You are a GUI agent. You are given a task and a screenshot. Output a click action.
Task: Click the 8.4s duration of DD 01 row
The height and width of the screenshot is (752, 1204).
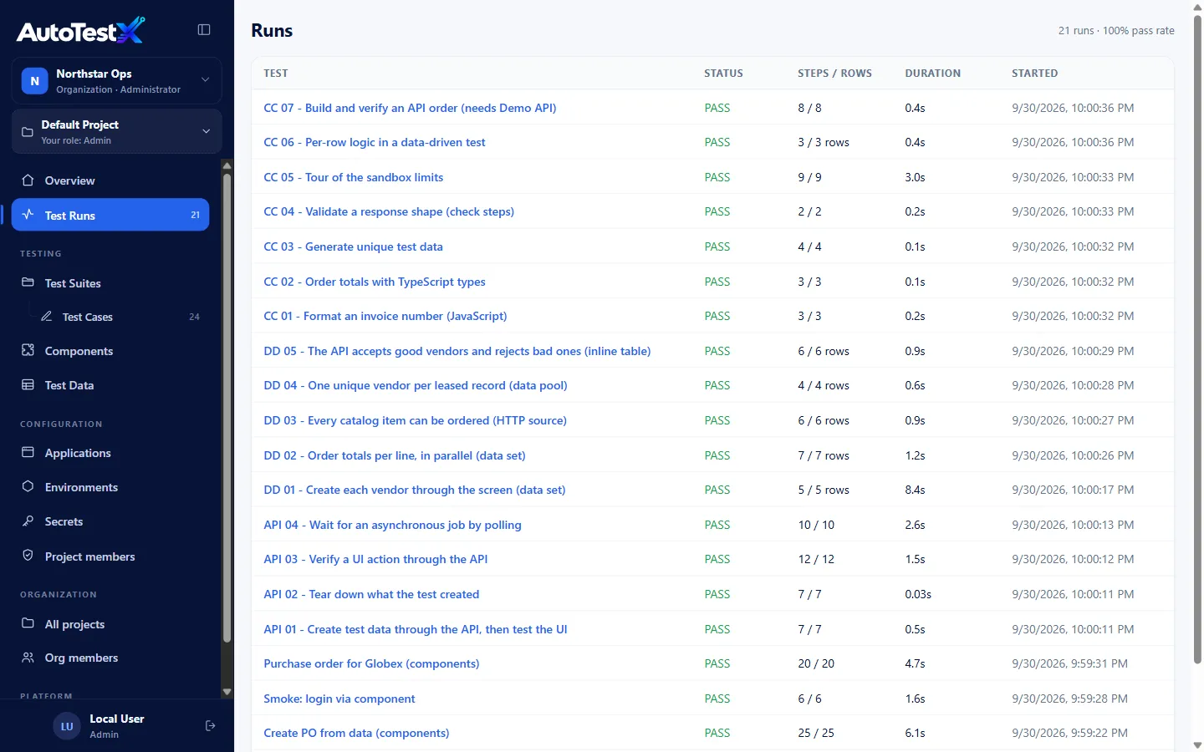click(915, 490)
